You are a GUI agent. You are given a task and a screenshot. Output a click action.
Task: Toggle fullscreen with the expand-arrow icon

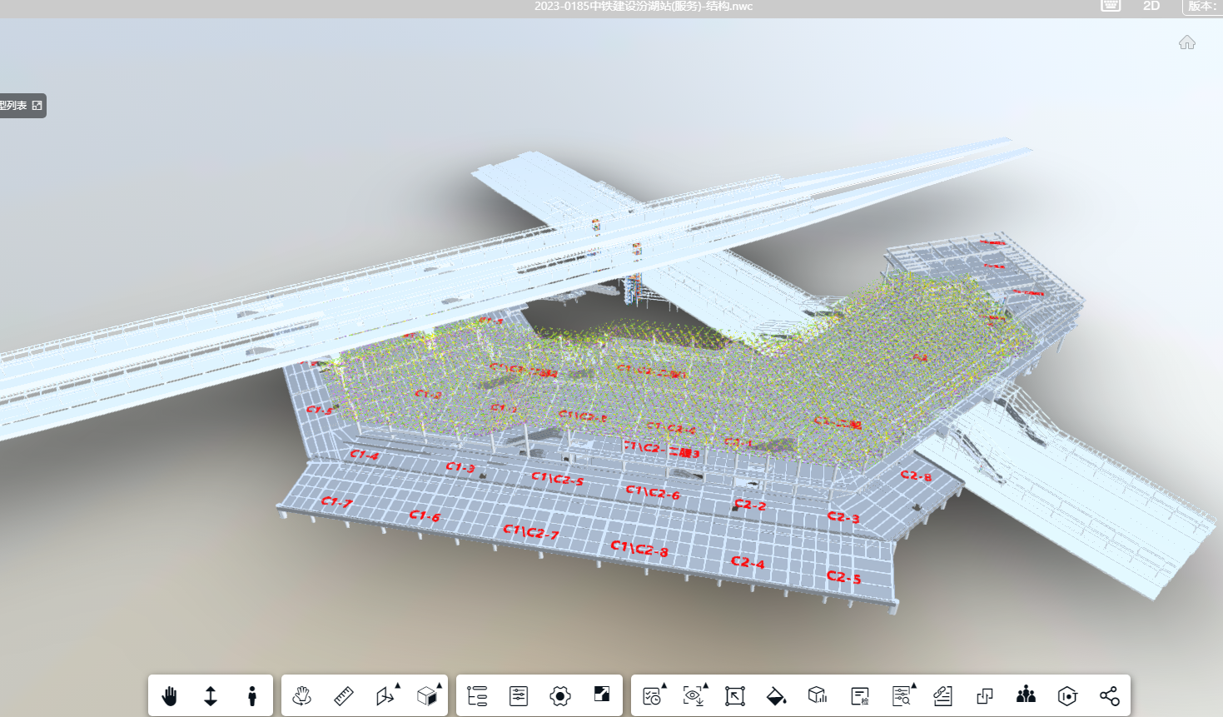point(734,696)
